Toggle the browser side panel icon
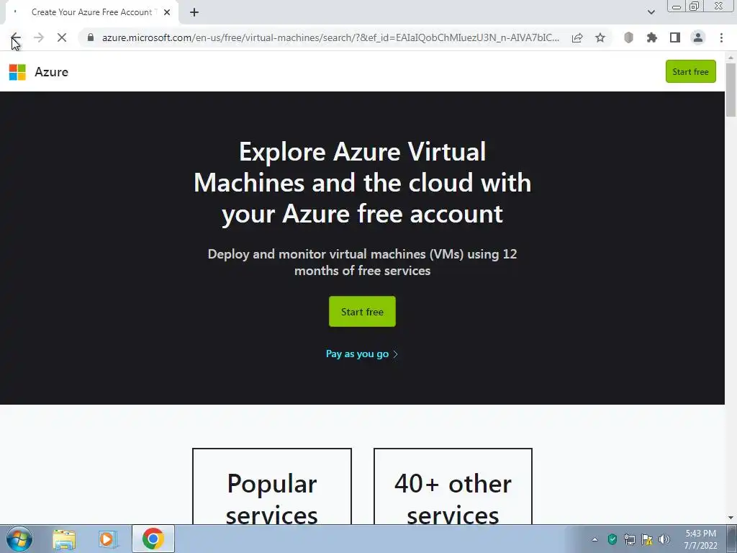 (675, 37)
